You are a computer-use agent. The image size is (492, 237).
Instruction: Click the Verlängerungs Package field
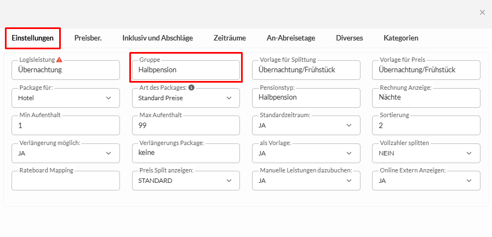(186, 153)
